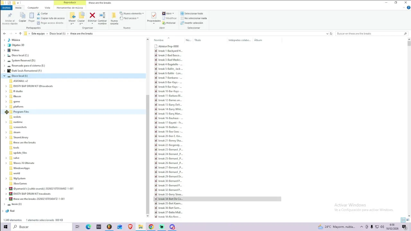Viewport: 411px width, 231px height.
Task: Click the Cortar scissors option
Action: tap(42, 13)
